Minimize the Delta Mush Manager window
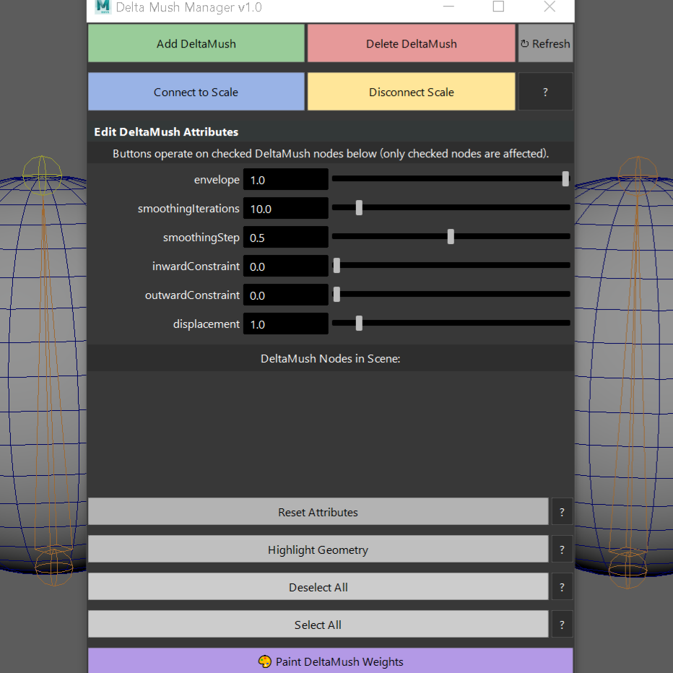673x673 pixels. [x=448, y=6]
